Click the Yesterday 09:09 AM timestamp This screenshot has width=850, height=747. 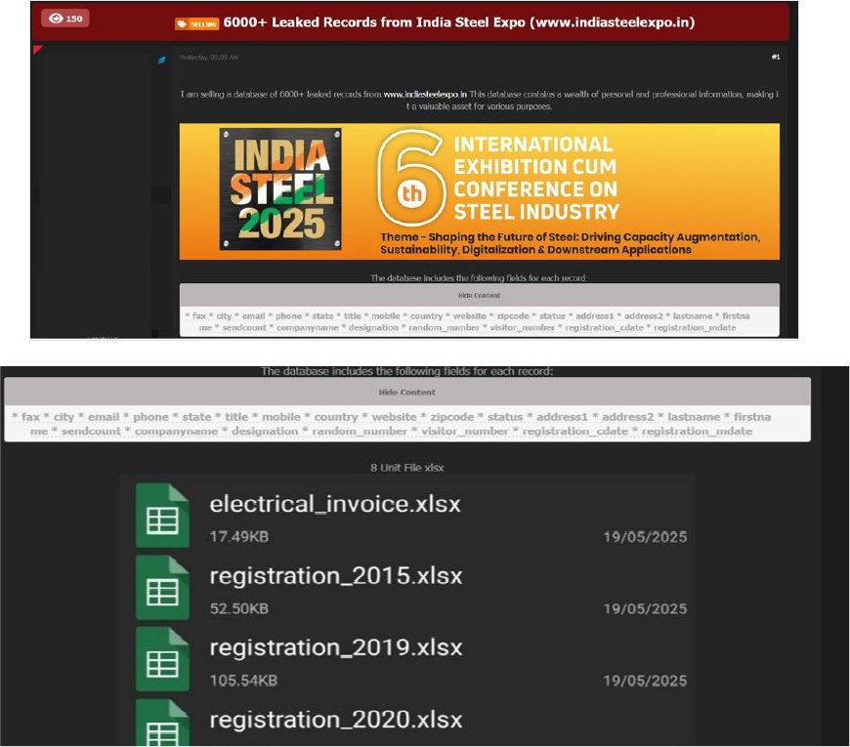point(209,58)
